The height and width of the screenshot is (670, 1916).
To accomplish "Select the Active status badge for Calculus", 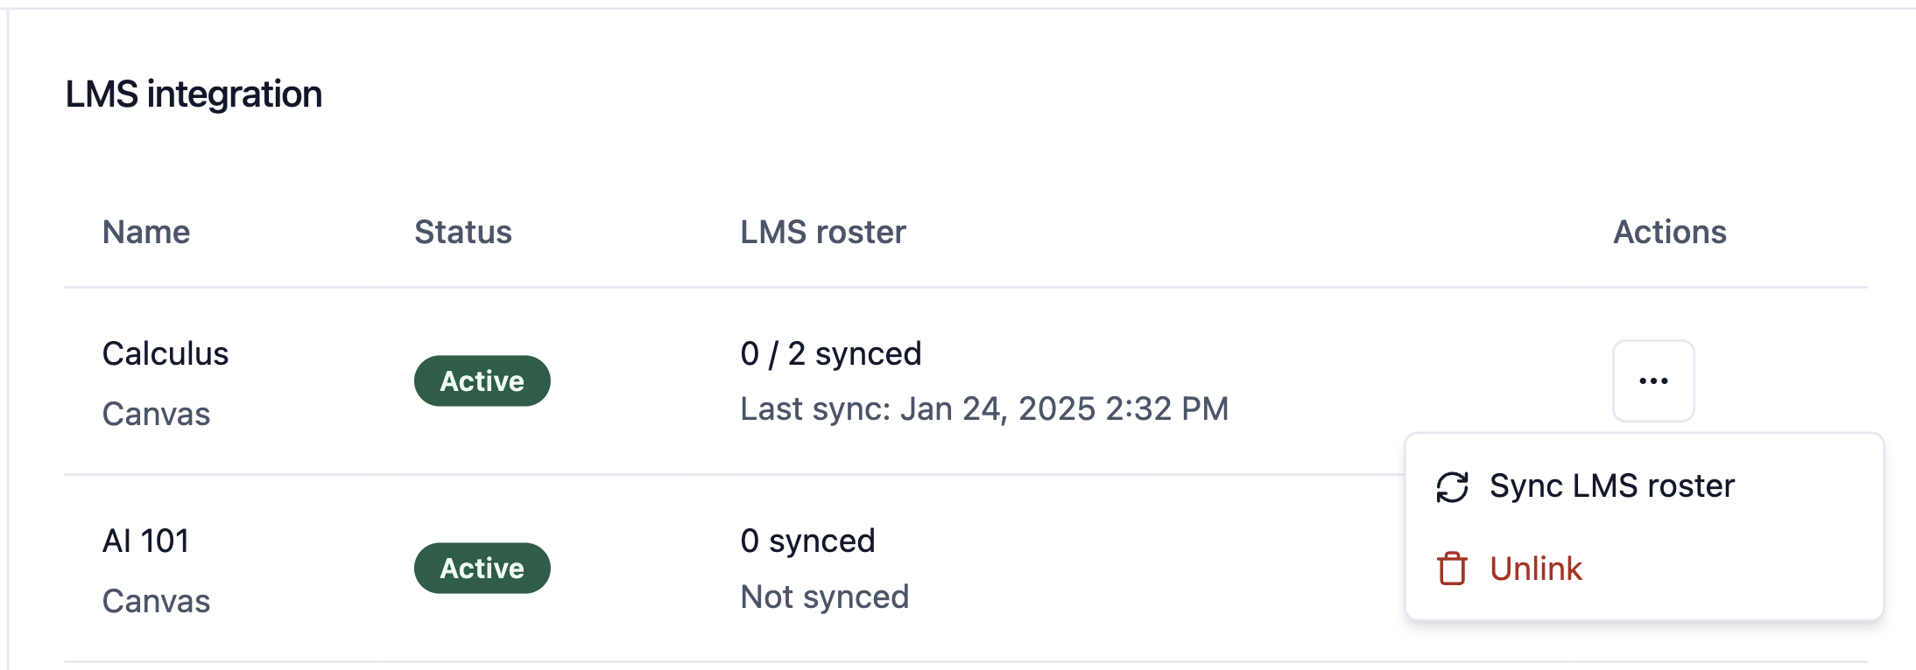I will [x=482, y=380].
